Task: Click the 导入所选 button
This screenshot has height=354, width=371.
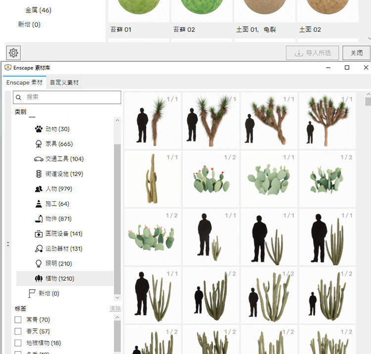Action: (x=312, y=53)
